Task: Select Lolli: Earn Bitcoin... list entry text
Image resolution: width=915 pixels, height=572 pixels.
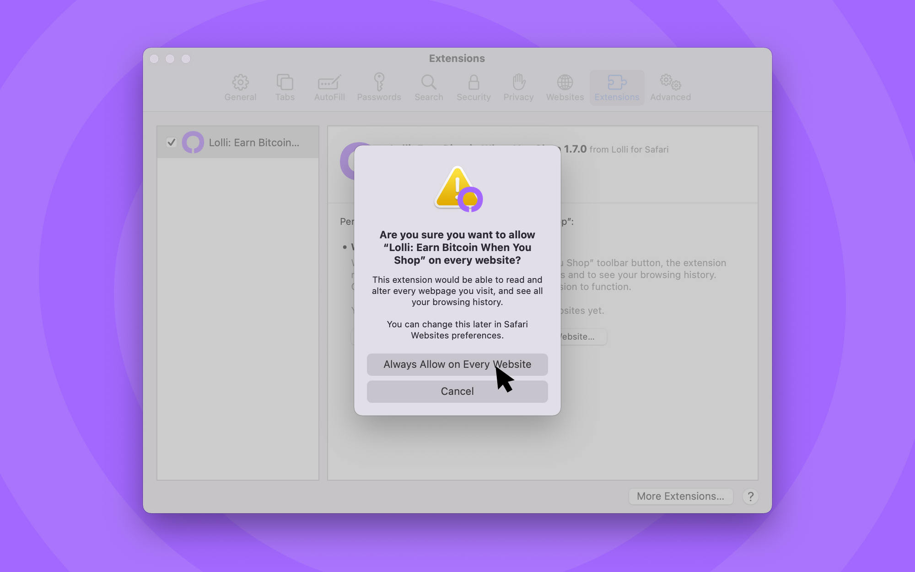Action: click(254, 142)
